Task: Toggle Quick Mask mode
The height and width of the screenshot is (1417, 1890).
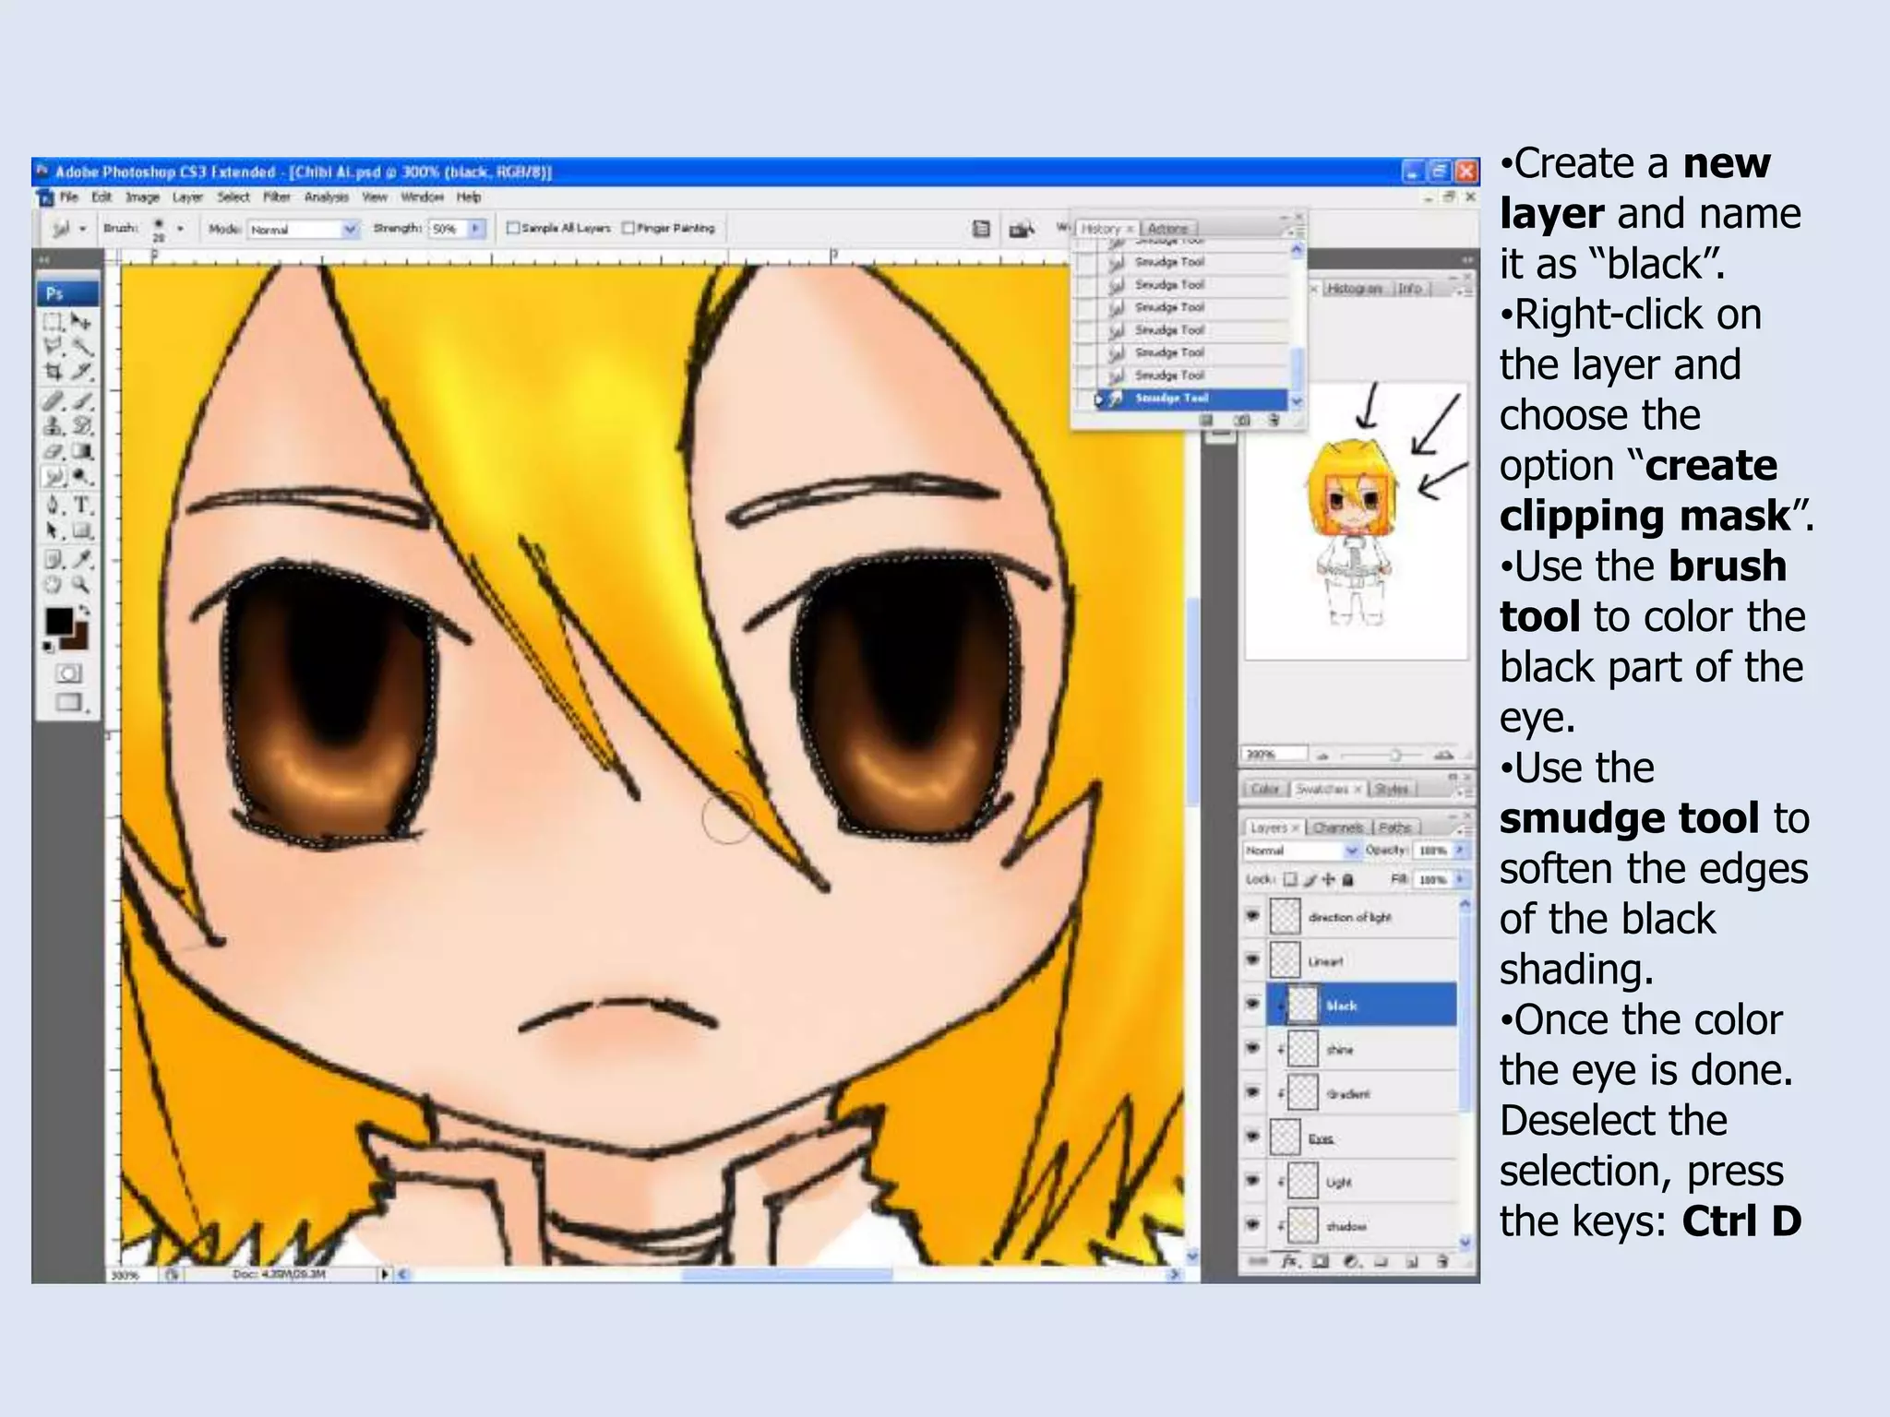Action: [x=68, y=673]
